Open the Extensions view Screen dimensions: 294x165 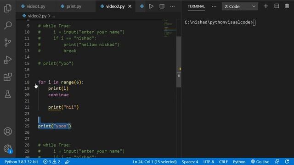(8, 77)
